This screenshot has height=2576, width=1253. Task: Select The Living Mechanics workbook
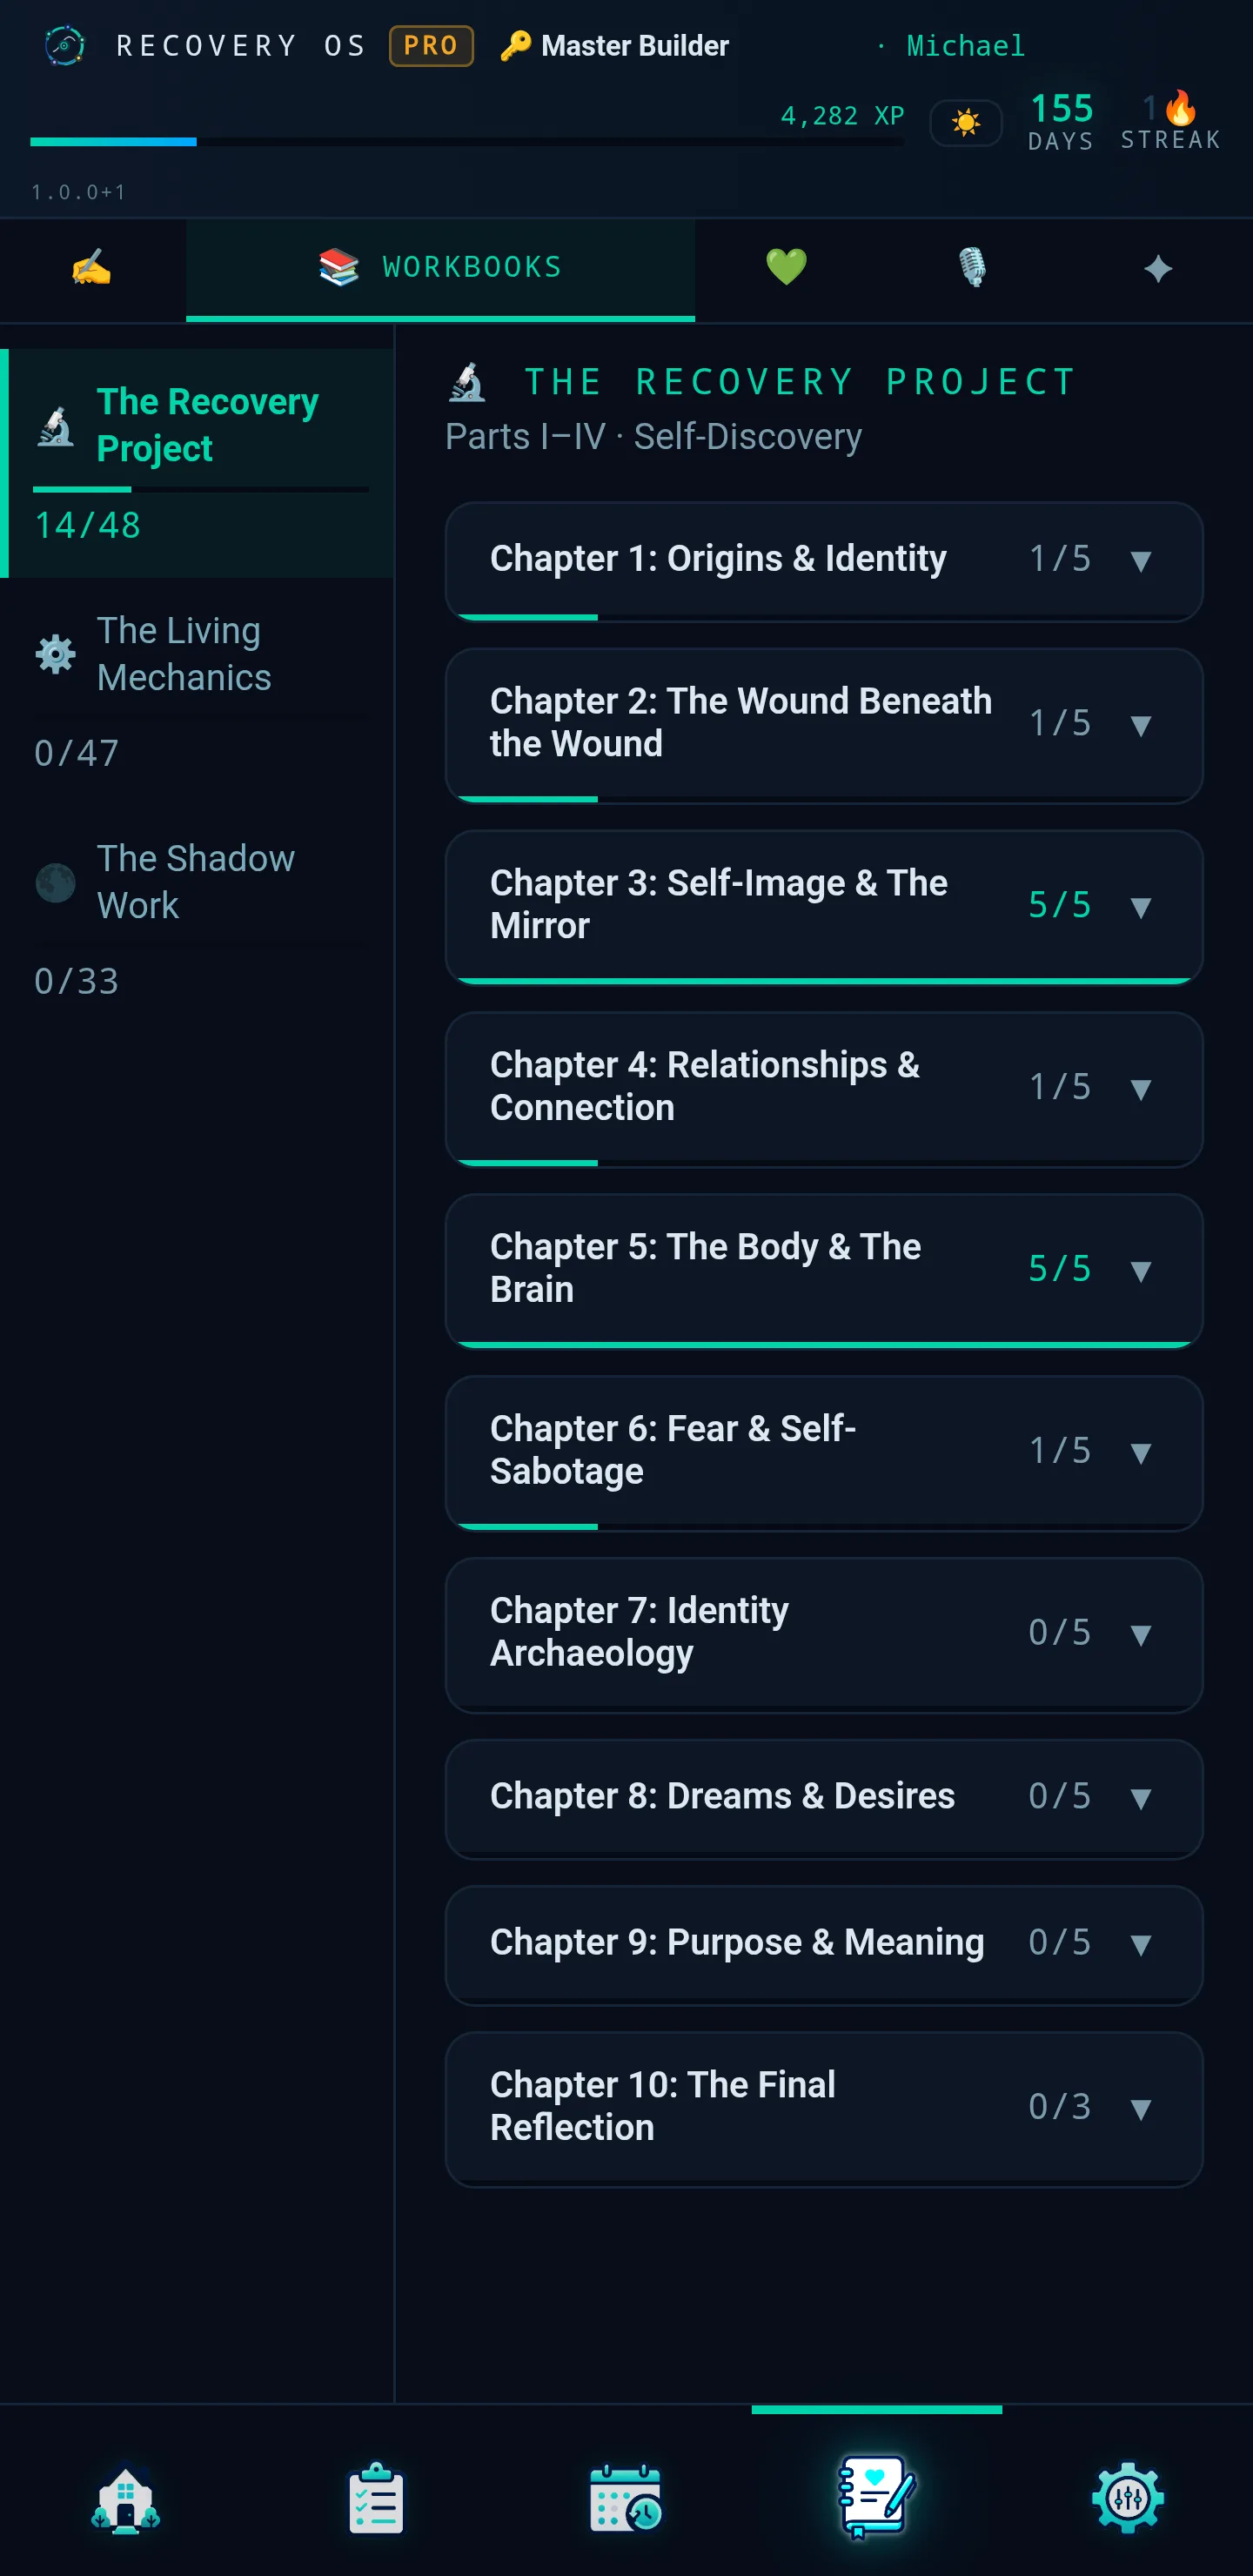[x=197, y=691]
